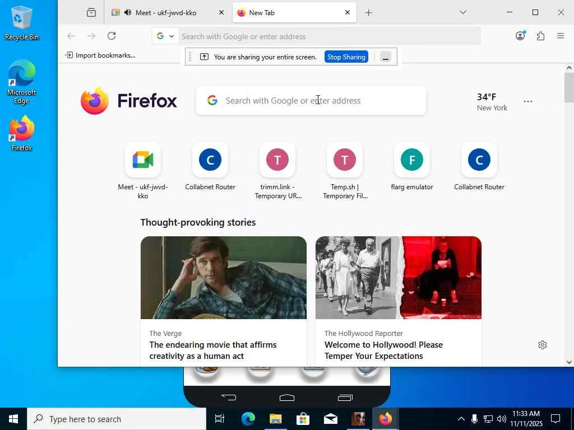Image resolution: width=574 pixels, height=430 pixels.
Task: Open the clock showing 11:33 AM
Action: point(526,419)
